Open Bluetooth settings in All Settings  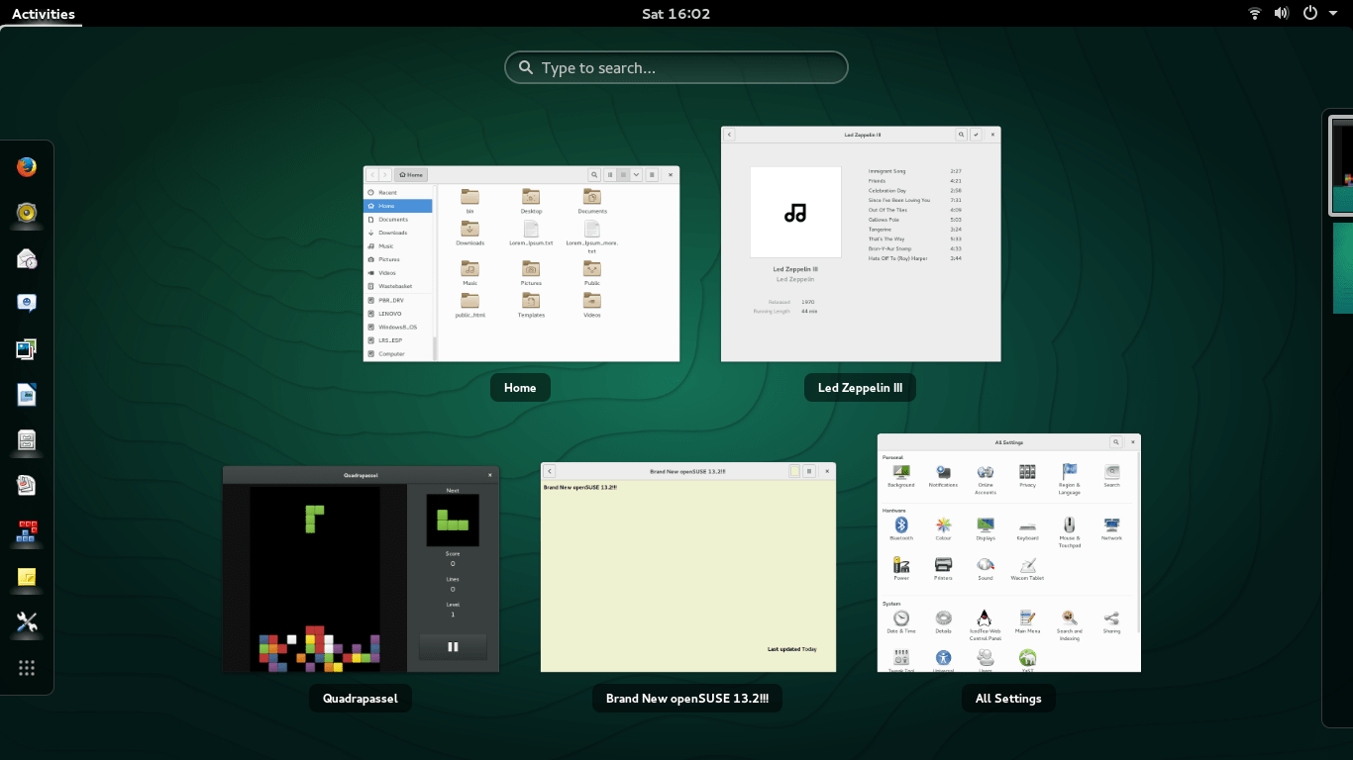click(902, 526)
